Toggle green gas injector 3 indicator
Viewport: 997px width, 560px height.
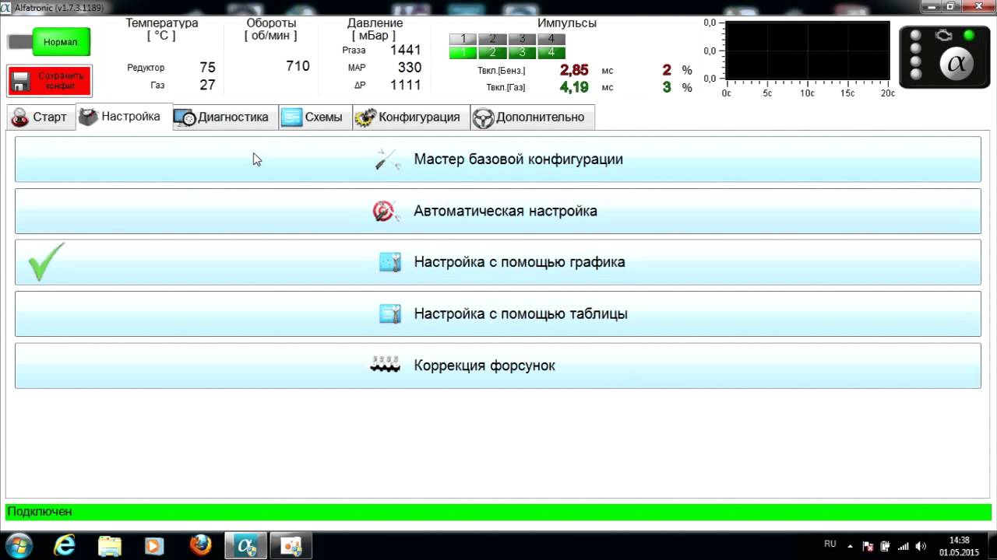pos(522,53)
